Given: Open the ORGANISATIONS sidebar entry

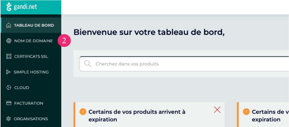Looking at the screenshot, I should click(x=31, y=119).
